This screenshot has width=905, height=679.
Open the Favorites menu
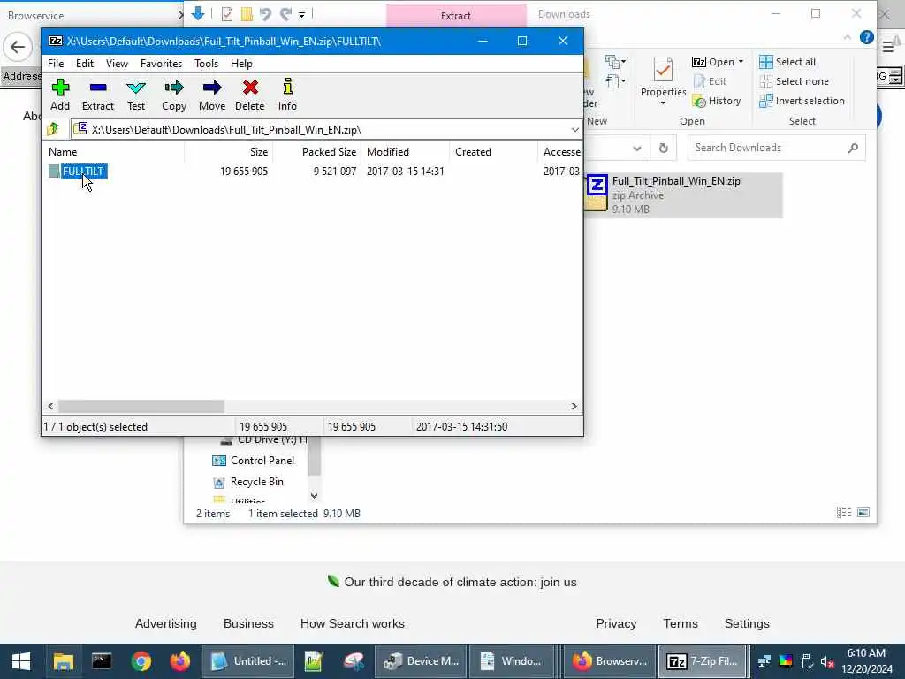tap(161, 64)
